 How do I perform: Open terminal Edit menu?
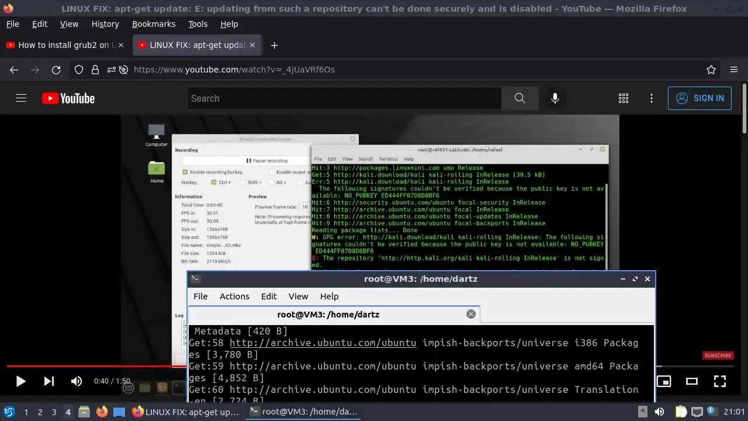pos(269,296)
